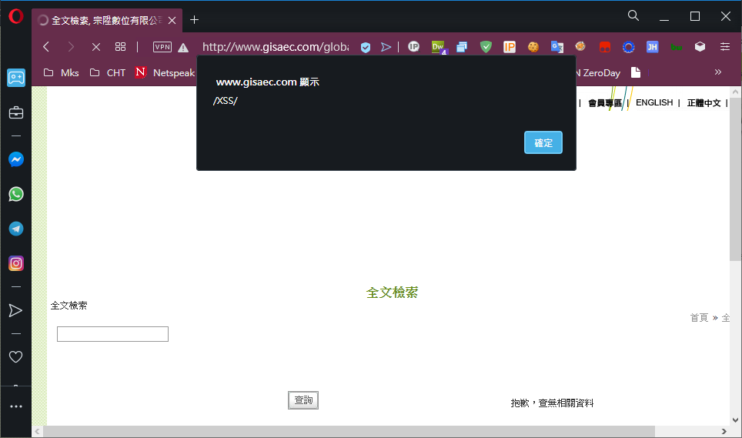Open Player games icon in sidebar
742x438 pixels.
point(16,78)
